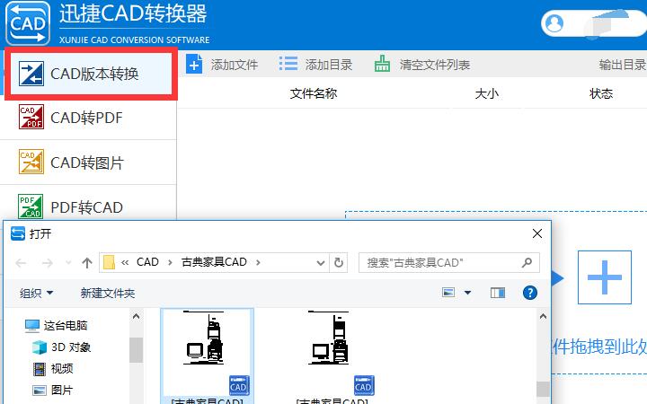Click the navigation pane scrollbar thumb
Image resolution: width=647 pixels, height=404 pixels.
point(136,350)
